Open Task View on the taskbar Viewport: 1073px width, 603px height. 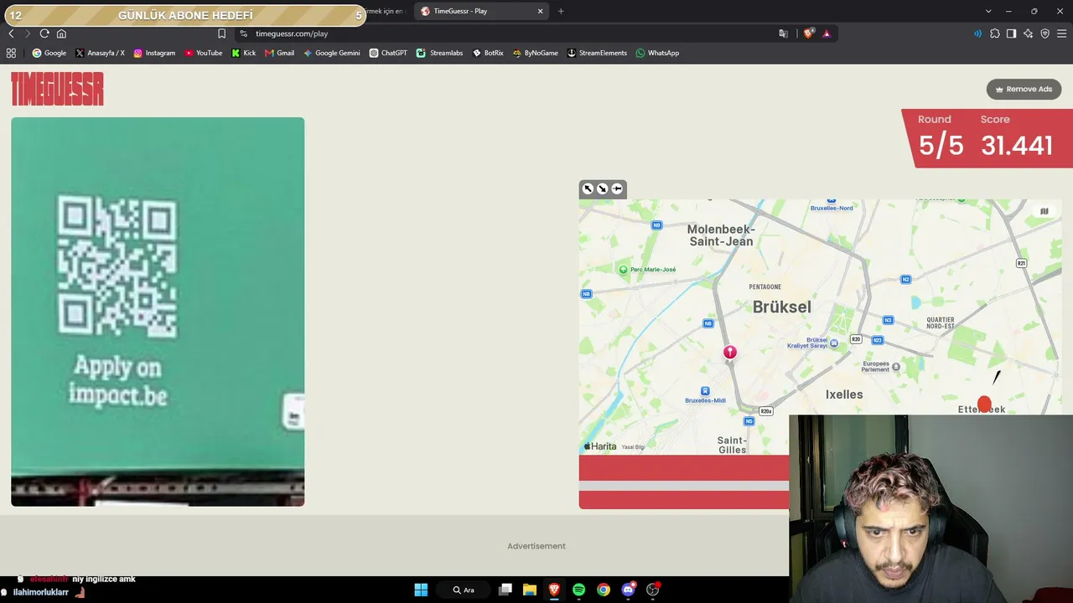[505, 590]
